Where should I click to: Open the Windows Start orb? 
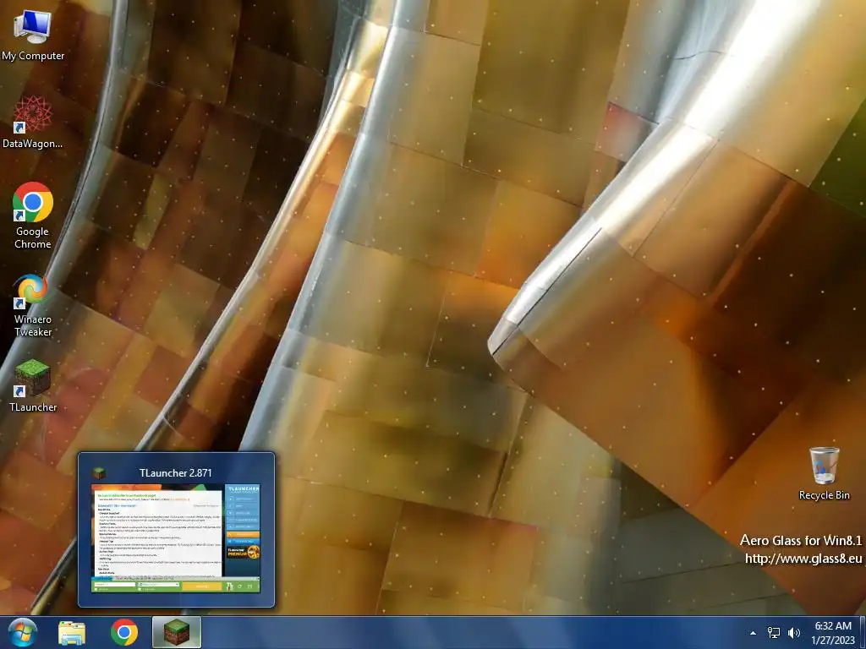(x=23, y=632)
